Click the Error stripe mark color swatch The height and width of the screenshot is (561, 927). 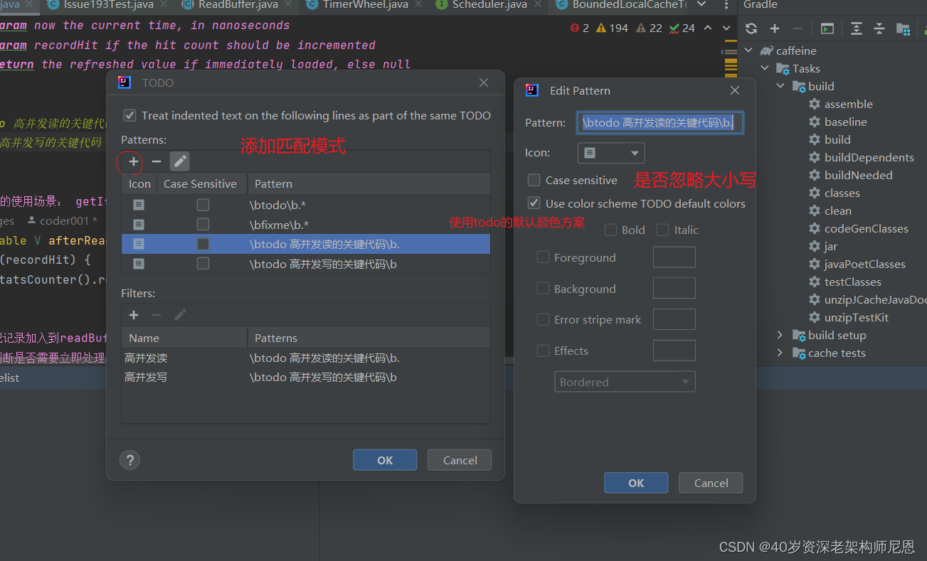pos(674,319)
